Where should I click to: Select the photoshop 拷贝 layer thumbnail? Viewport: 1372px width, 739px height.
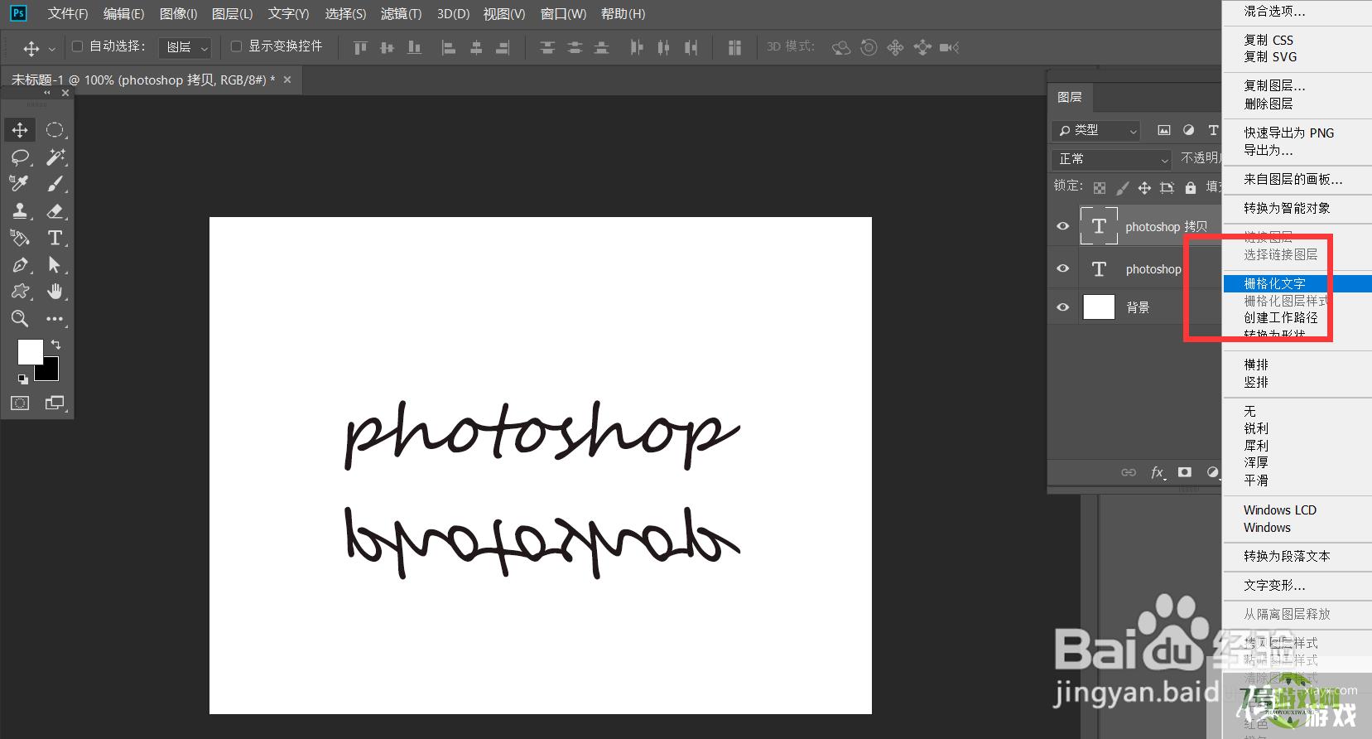coord(1099,226)
